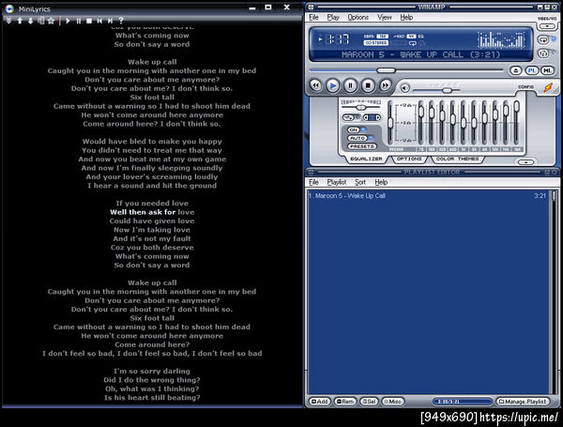
Task: Open Winamp Options menu
Action: pos(358,17)
